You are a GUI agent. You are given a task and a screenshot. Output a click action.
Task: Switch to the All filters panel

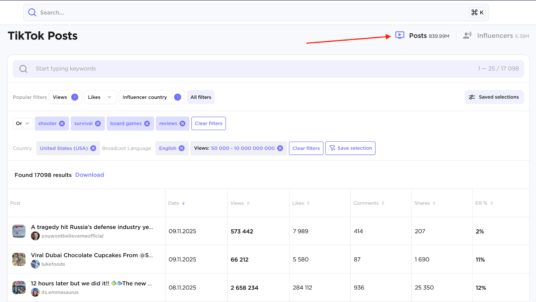(x=200, y=97)
